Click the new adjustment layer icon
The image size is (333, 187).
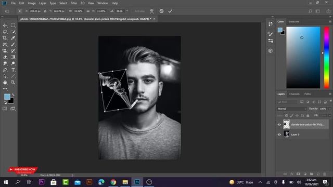[305, 174]
